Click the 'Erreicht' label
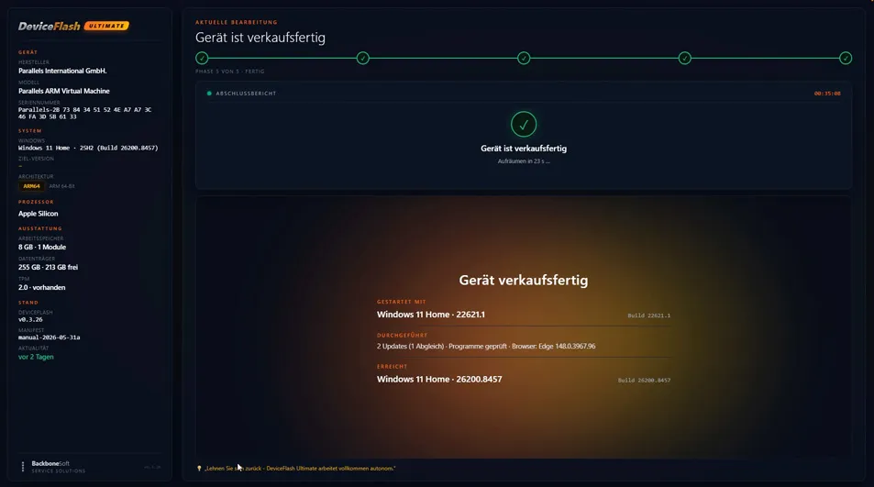 (392, 367)
